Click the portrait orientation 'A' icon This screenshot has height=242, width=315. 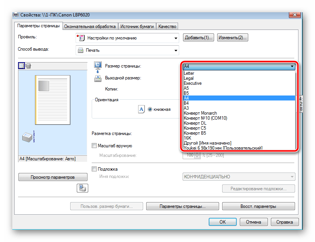coord(141,109)
